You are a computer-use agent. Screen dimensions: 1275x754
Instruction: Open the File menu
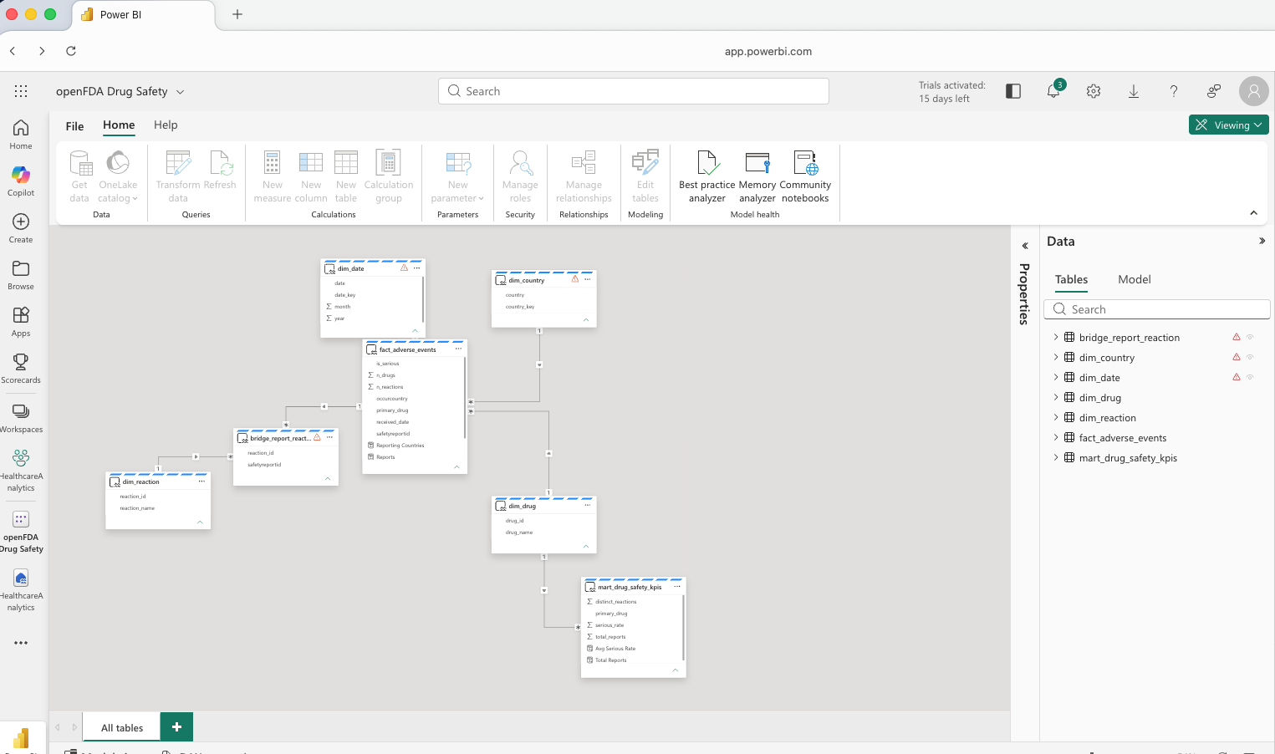(x=74, y=126)
